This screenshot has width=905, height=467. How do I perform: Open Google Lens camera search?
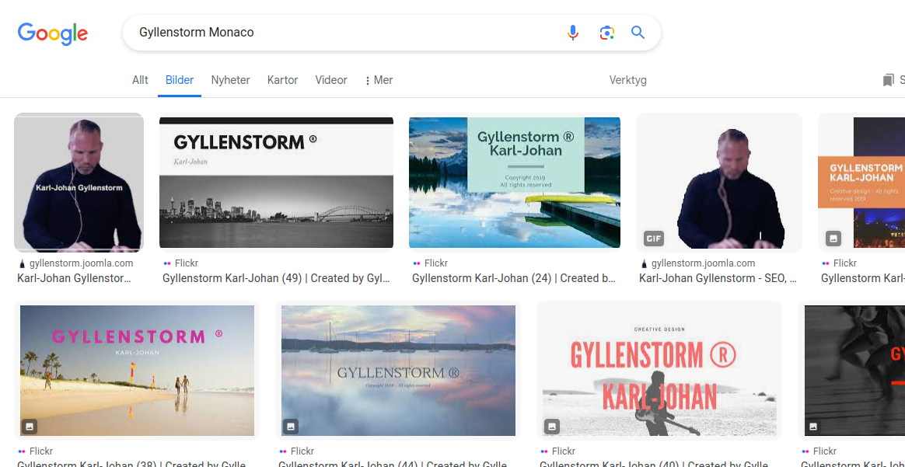coord(606,33)
